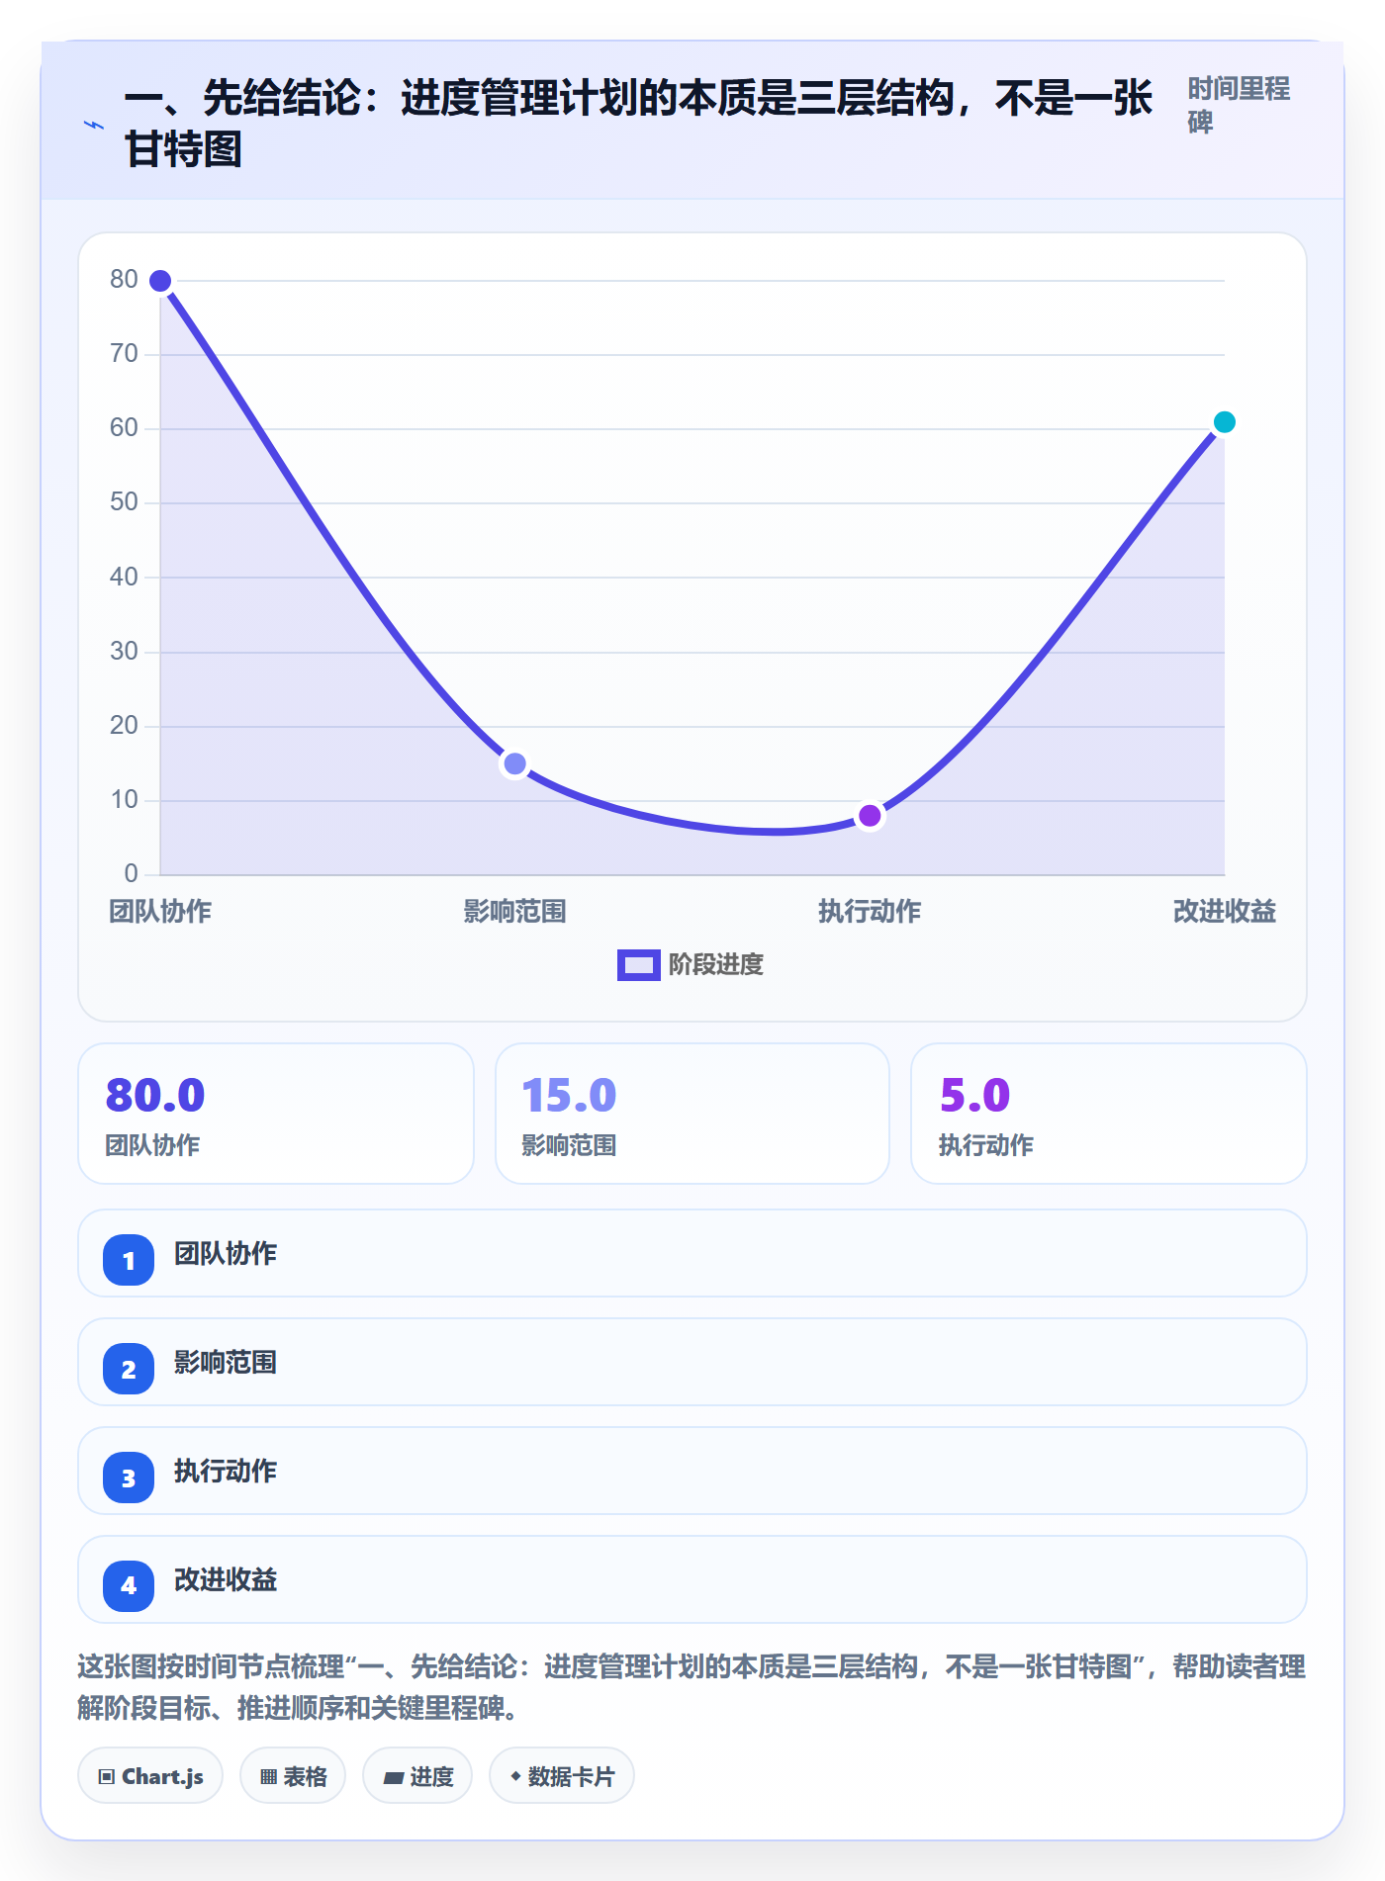Click the cyan 改进收益 data point
1385x1881 pixels.
click(1225, 422)
